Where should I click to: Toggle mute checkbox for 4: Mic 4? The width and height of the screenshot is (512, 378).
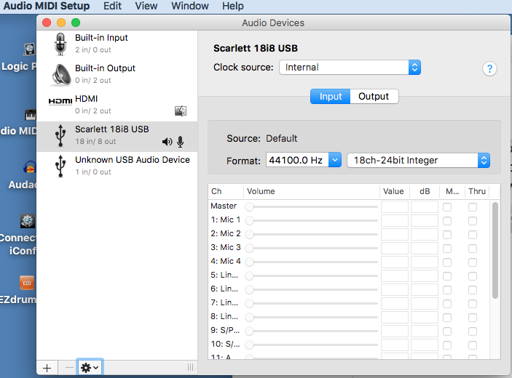pos(447,262)
